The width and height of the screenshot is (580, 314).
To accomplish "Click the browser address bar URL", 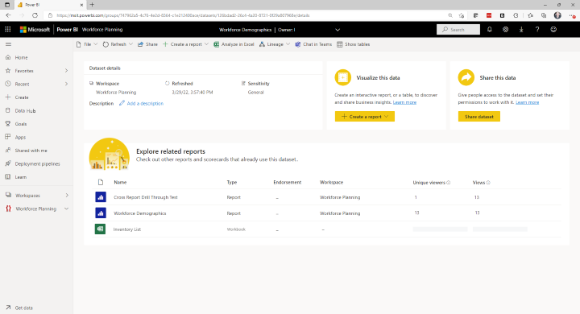I will tap(183, 15).
